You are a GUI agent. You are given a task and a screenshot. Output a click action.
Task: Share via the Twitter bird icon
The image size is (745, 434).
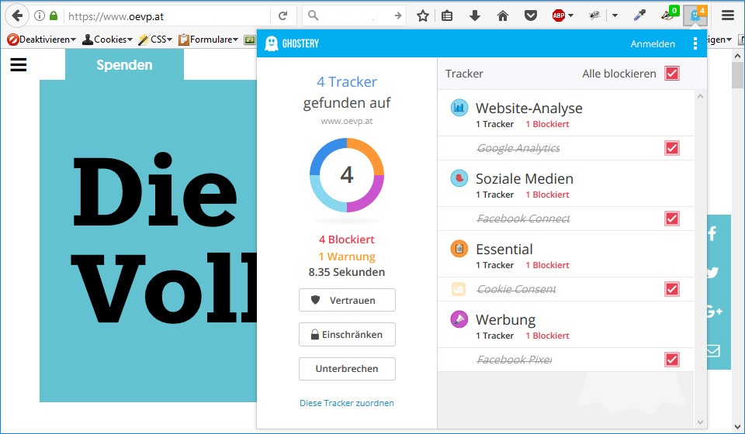pyautogui.click(x=712, y=272)
